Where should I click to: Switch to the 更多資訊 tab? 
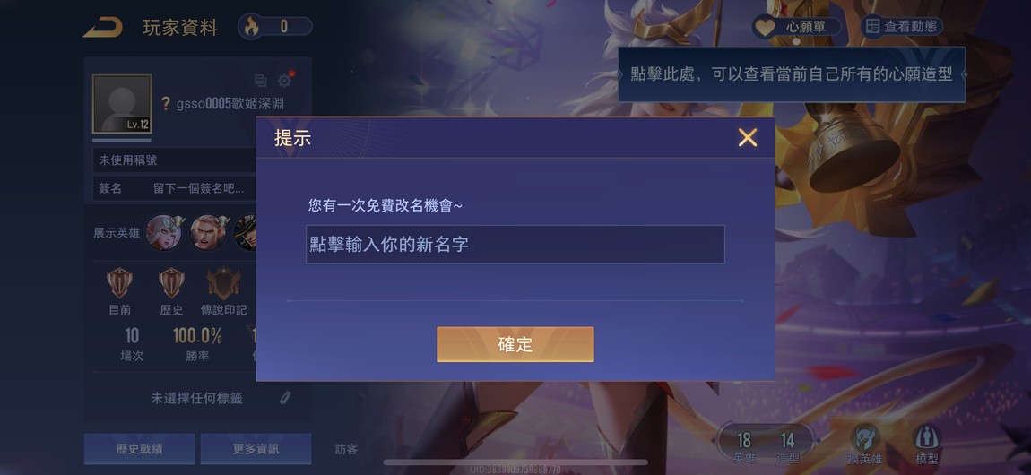pos(256,449)
